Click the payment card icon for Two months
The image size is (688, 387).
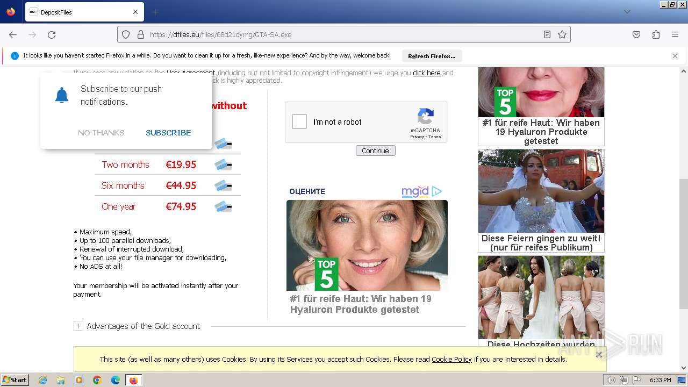(x=223, y=164)
